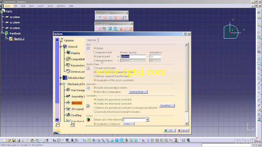
Task: Open 2D visualization mode dropdown in Visualization toolbar
Action: 117,30
